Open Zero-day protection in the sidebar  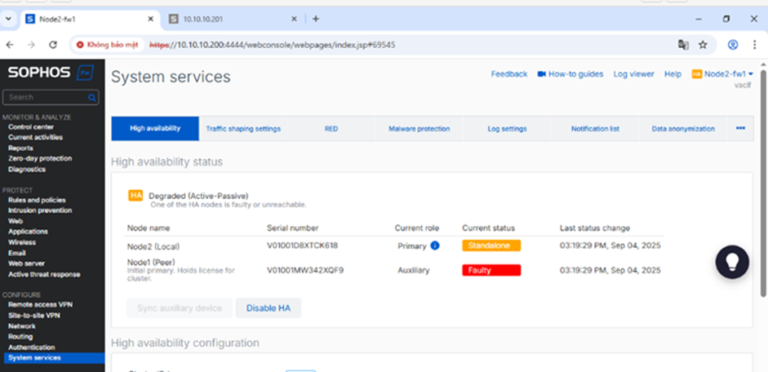click(40, 158)
